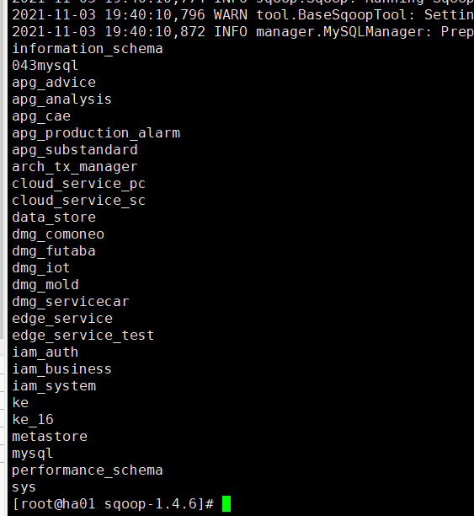Click the data_store database entry
The image size is (474, 516).
coord(54,218)
